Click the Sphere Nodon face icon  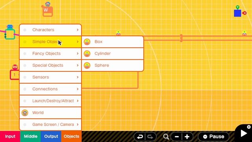pos(87,65)
